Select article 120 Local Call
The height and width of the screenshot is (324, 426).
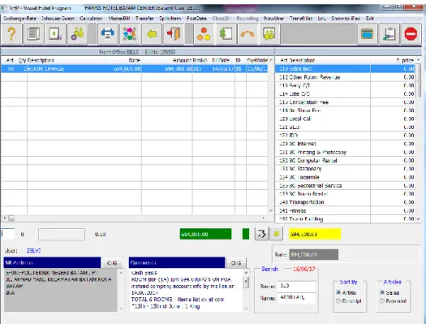click(346, 119)
